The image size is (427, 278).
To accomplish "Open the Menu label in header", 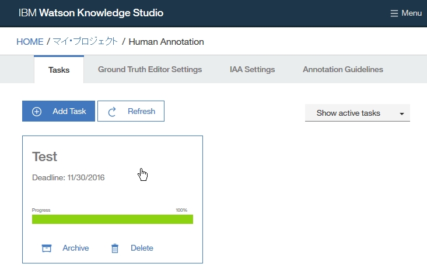I will (x=411, y=13).
